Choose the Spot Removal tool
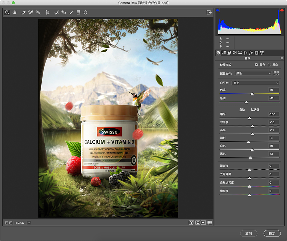This screenshot has width=287, height=241. tap(57, 13)
